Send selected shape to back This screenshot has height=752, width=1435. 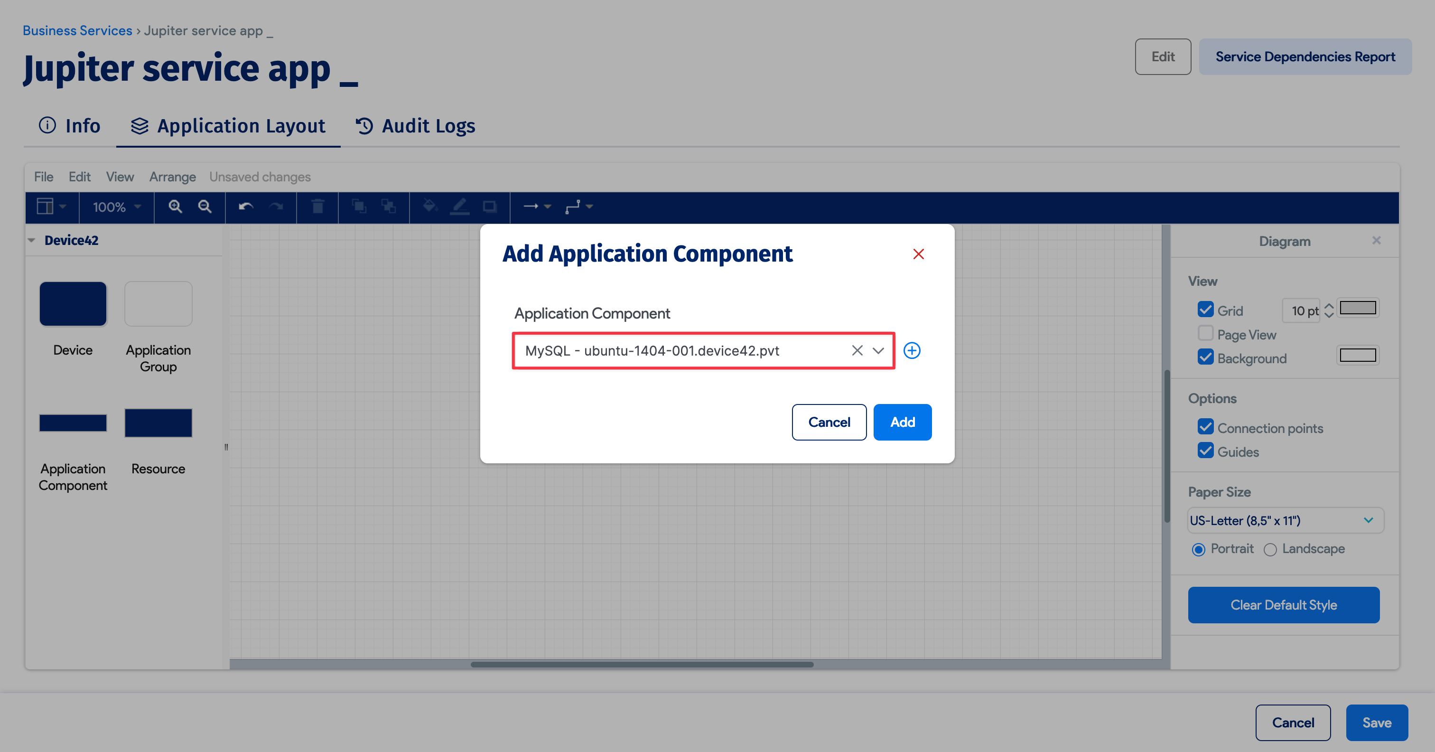388,207
